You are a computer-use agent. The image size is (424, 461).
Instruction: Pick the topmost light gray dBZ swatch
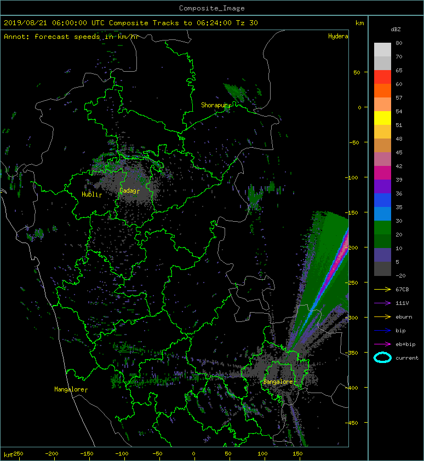(382, 50)
